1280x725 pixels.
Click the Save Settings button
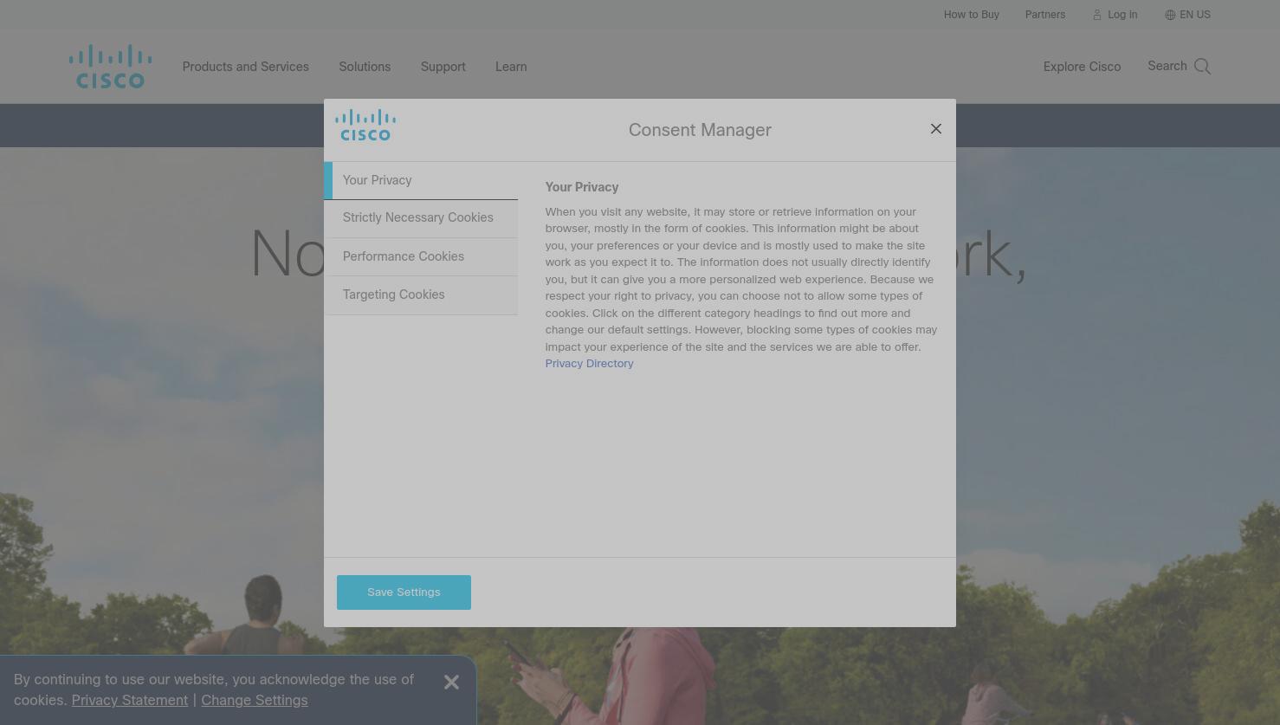[404, 592]
